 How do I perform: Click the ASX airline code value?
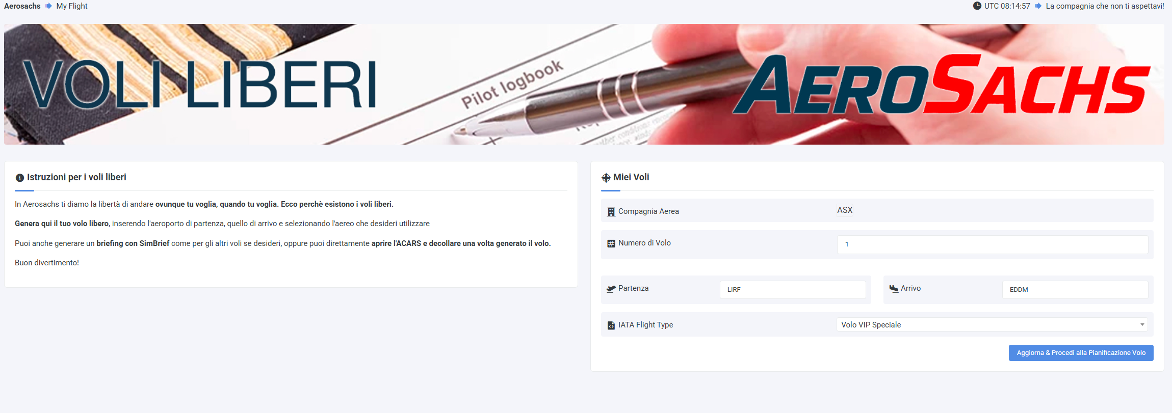click(x=845, y=210)
